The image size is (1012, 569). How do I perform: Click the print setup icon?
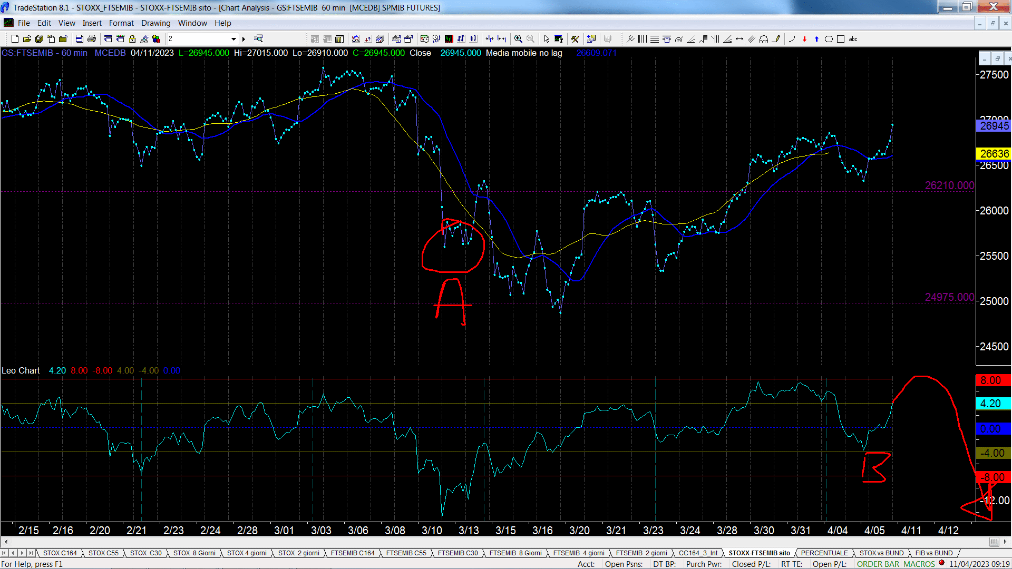click(x=79, y=39)
